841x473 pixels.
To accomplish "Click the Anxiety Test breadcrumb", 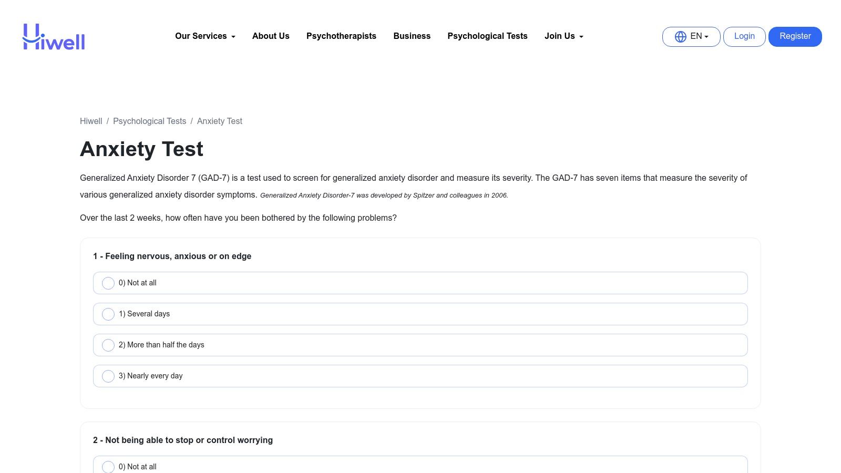I will (x=219, y=121).
